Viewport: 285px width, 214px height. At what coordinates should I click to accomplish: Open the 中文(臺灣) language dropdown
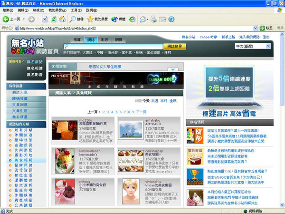click(253, 46)
